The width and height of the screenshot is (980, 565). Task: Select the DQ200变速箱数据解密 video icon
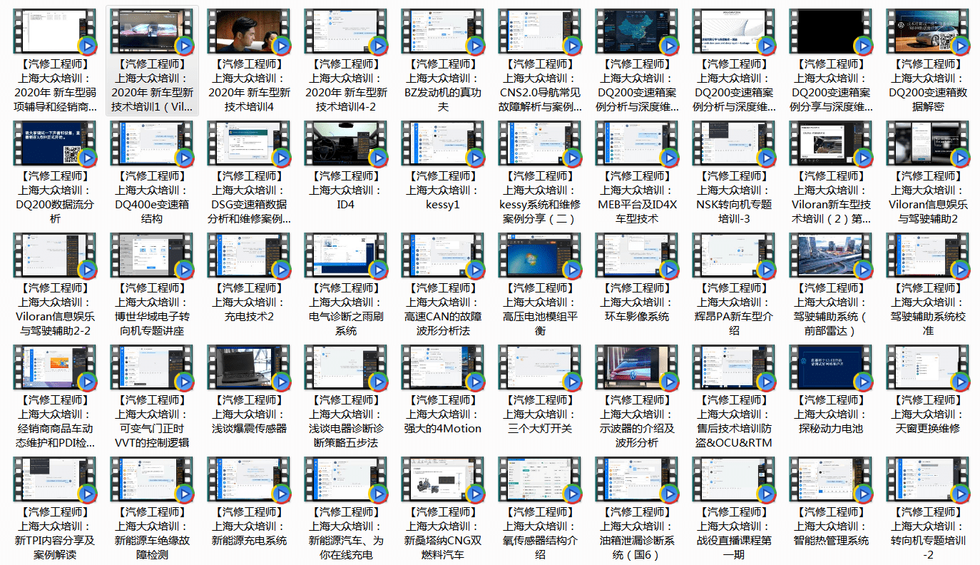(927, 32)
